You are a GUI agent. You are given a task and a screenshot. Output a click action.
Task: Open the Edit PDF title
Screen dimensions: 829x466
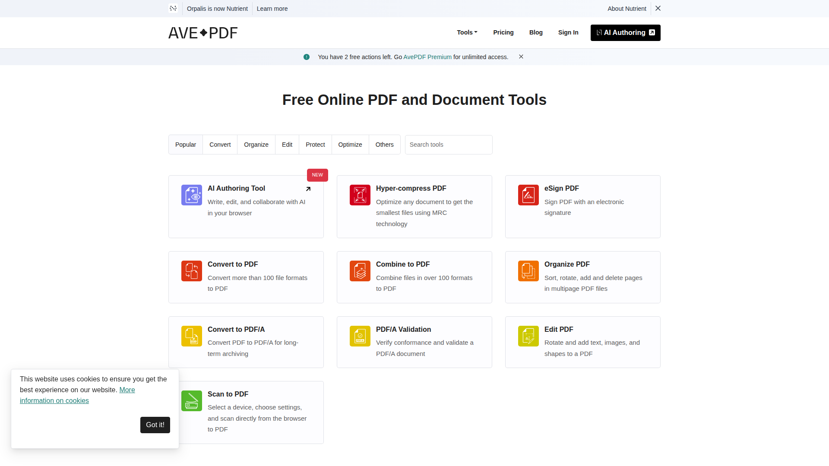(x=559, y=329)
